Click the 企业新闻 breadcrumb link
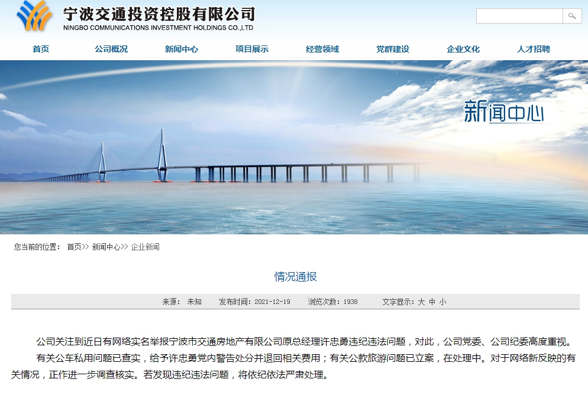The image size is (588, 402). [x=145, y=247]
